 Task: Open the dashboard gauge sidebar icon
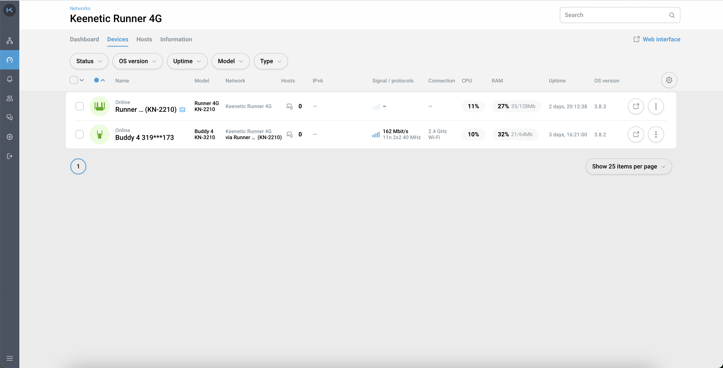coord(10,60)
